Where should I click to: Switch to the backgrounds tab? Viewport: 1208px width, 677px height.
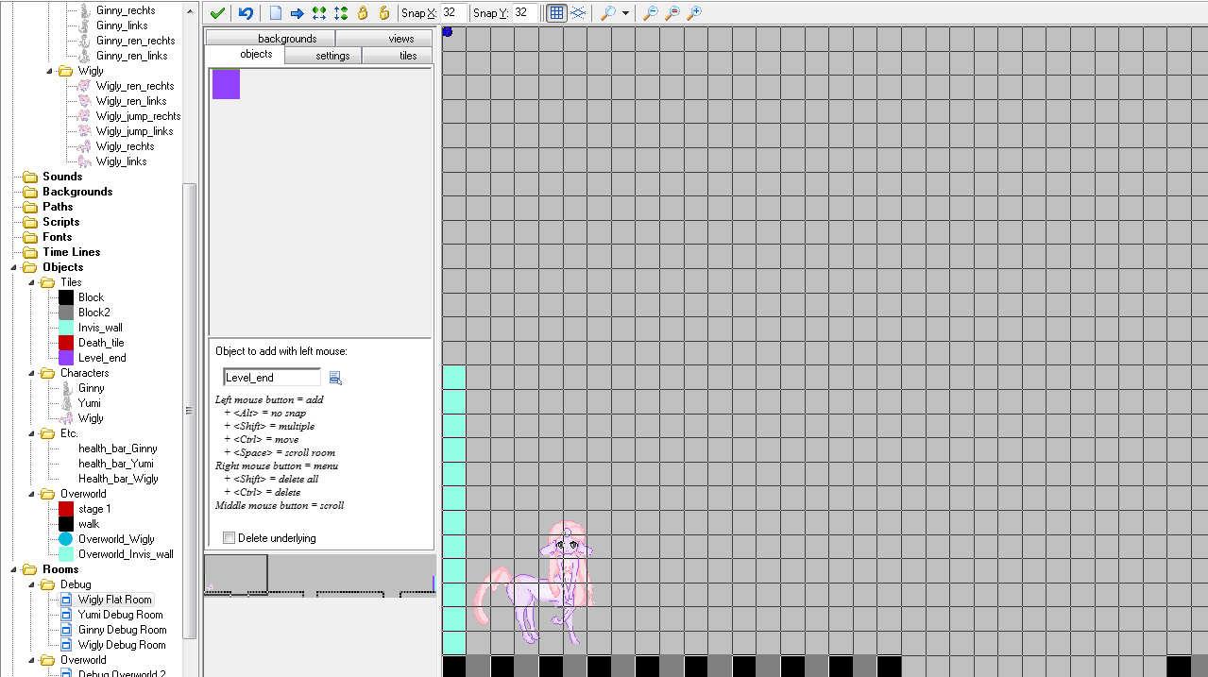tap(286, 39)
